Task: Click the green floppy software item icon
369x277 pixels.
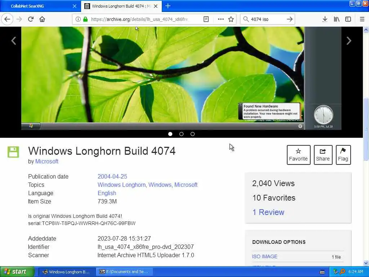Action: (13, 152)
